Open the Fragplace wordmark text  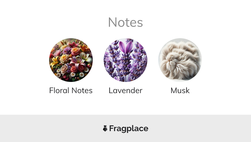[129, 129]
